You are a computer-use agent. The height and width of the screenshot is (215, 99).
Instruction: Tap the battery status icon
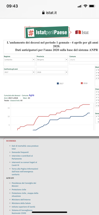point(92,6)
